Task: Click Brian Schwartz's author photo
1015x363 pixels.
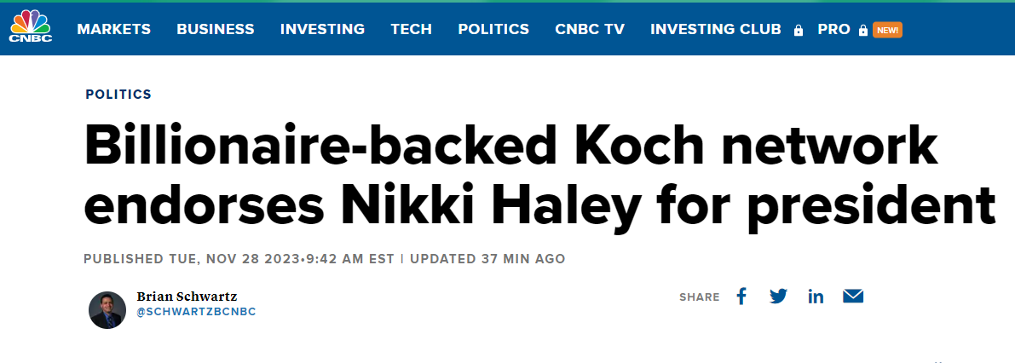Action: click(x=107, y=310)
